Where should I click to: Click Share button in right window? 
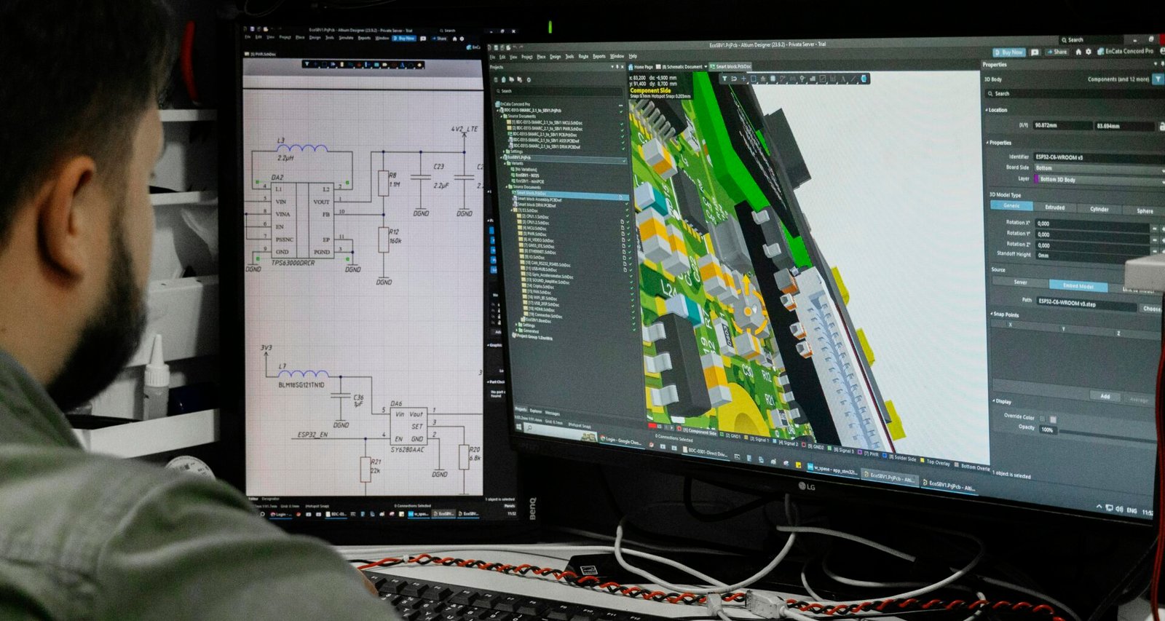pos(1057,52)
